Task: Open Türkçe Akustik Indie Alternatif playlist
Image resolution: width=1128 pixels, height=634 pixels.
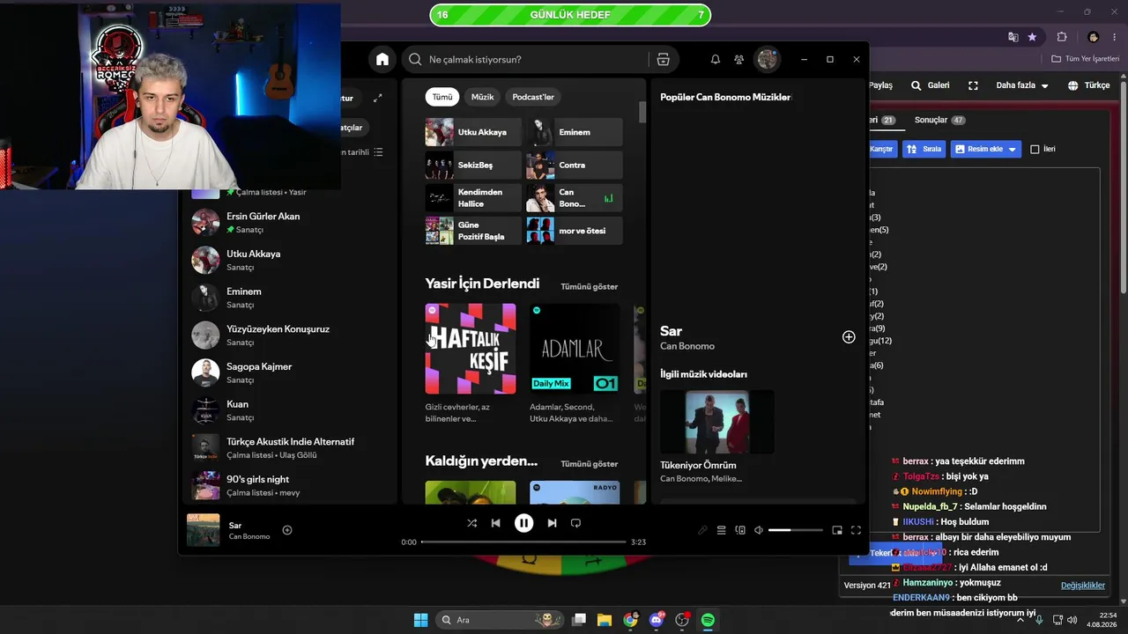Action: point(291,447)
